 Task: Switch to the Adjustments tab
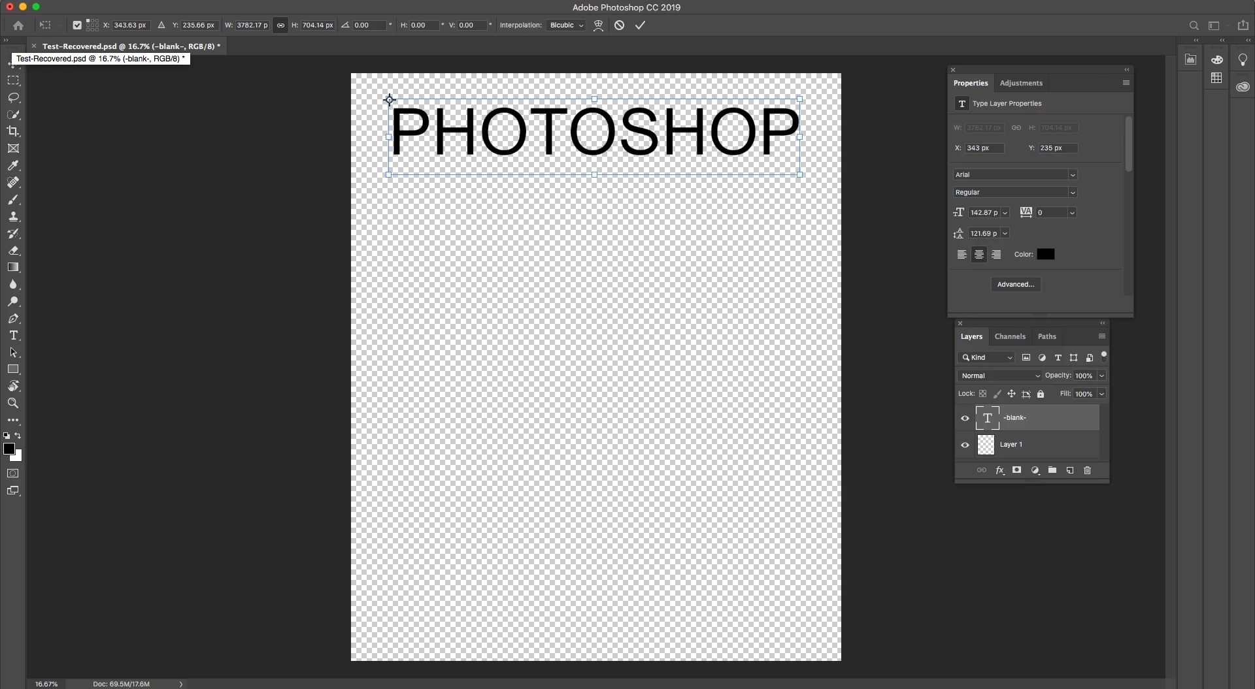(1021, 84)
